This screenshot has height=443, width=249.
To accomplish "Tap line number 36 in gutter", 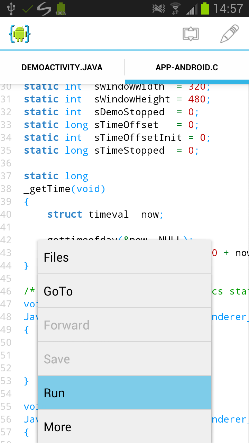I will 6,163.
